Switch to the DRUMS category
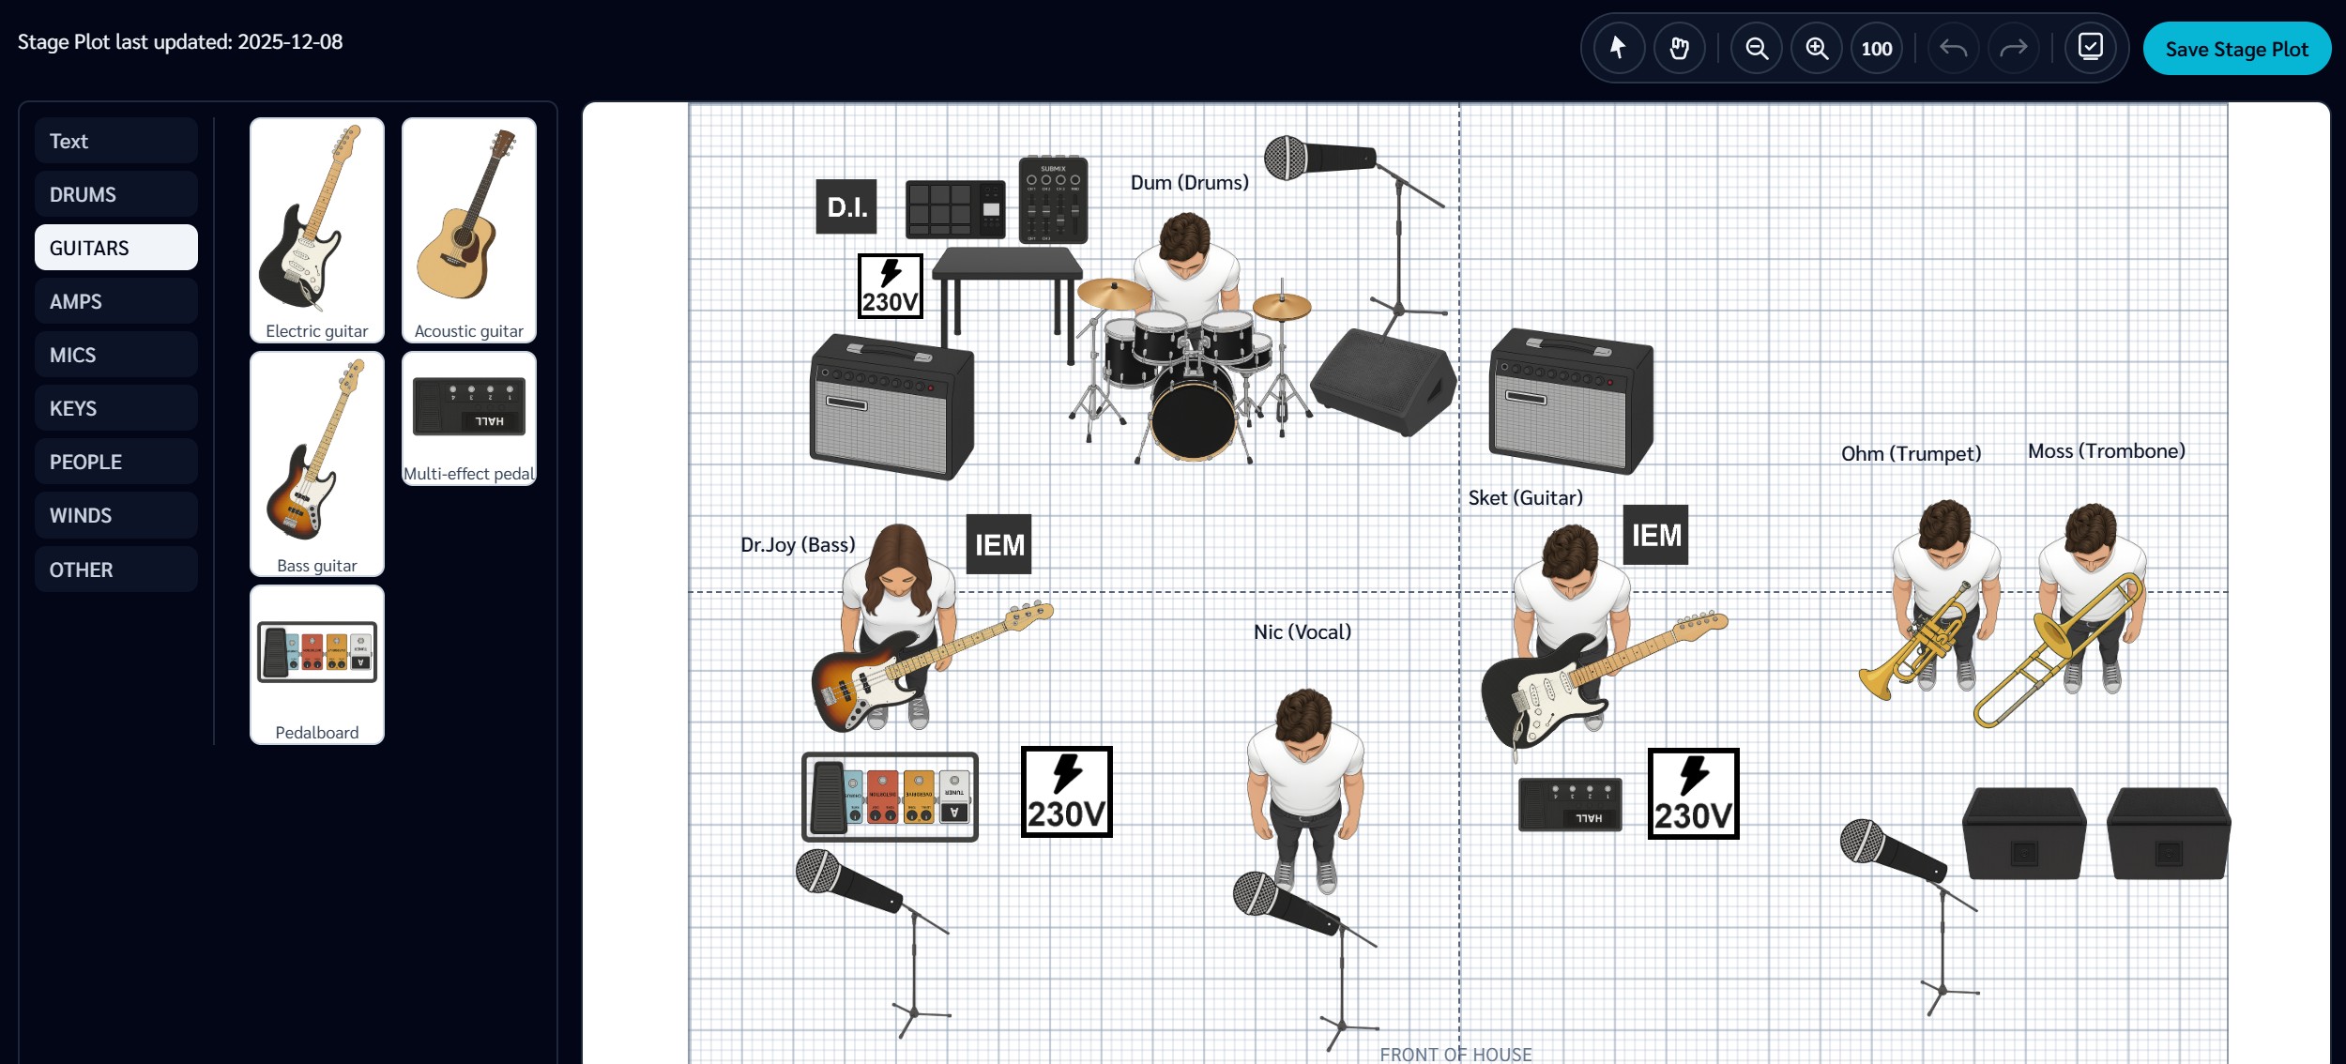Screen dimensions: 2346x1064 [x=115, y=194]
